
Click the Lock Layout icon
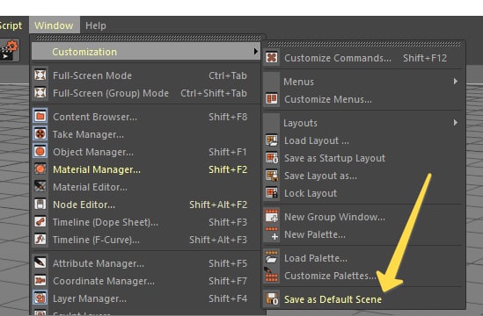(272, 193)
